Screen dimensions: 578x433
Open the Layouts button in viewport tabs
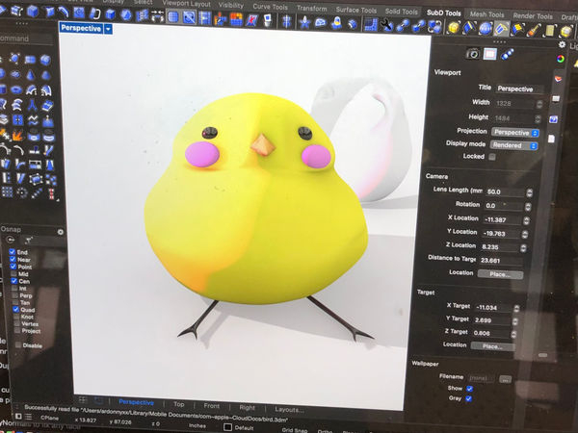[x=289, y=409]
